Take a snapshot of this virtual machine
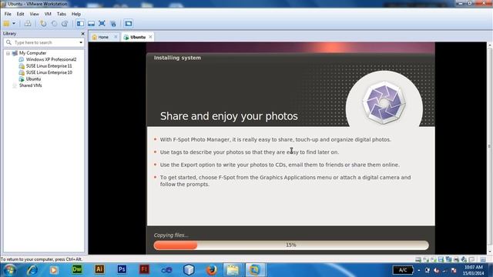This screenshot has height=277, width=493. 43,24
